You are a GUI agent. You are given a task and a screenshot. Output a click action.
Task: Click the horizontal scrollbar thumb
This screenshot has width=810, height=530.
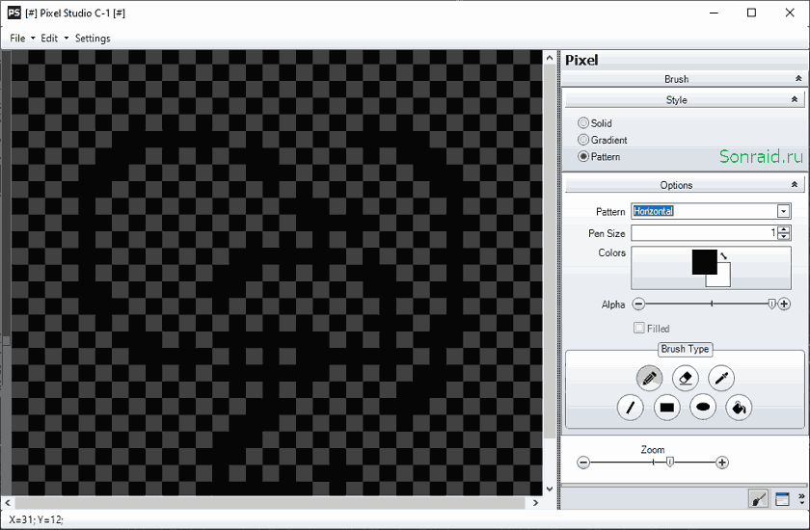[x=269, y=502]
